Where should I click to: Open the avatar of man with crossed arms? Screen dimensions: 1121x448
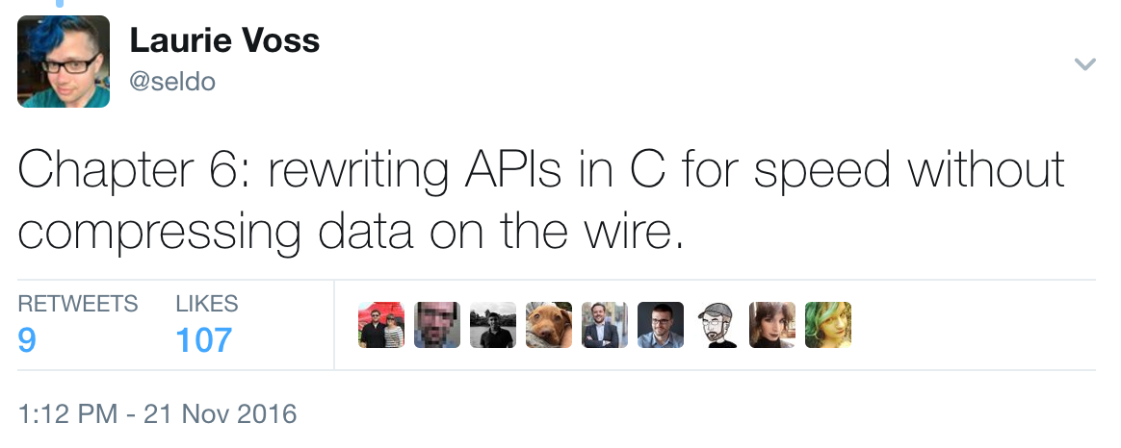pos(605,325)
